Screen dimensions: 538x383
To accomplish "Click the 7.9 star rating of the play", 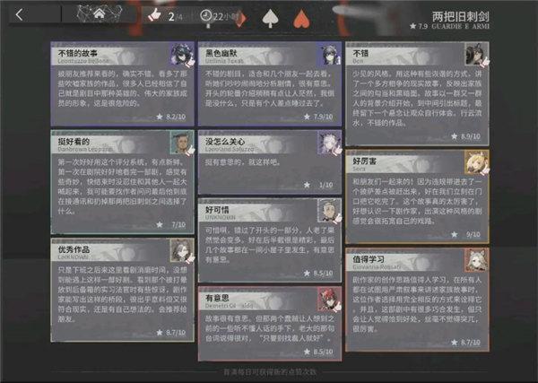I will (x=419, y=26).
